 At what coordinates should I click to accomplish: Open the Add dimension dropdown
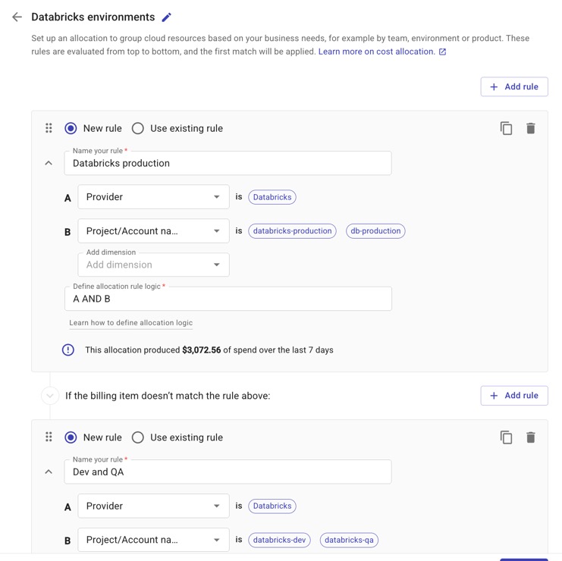[153, 265]
